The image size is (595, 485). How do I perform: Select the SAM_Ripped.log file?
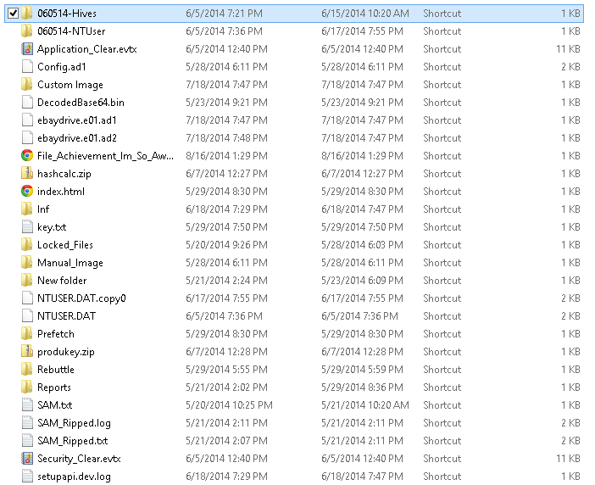coord(74,423)
